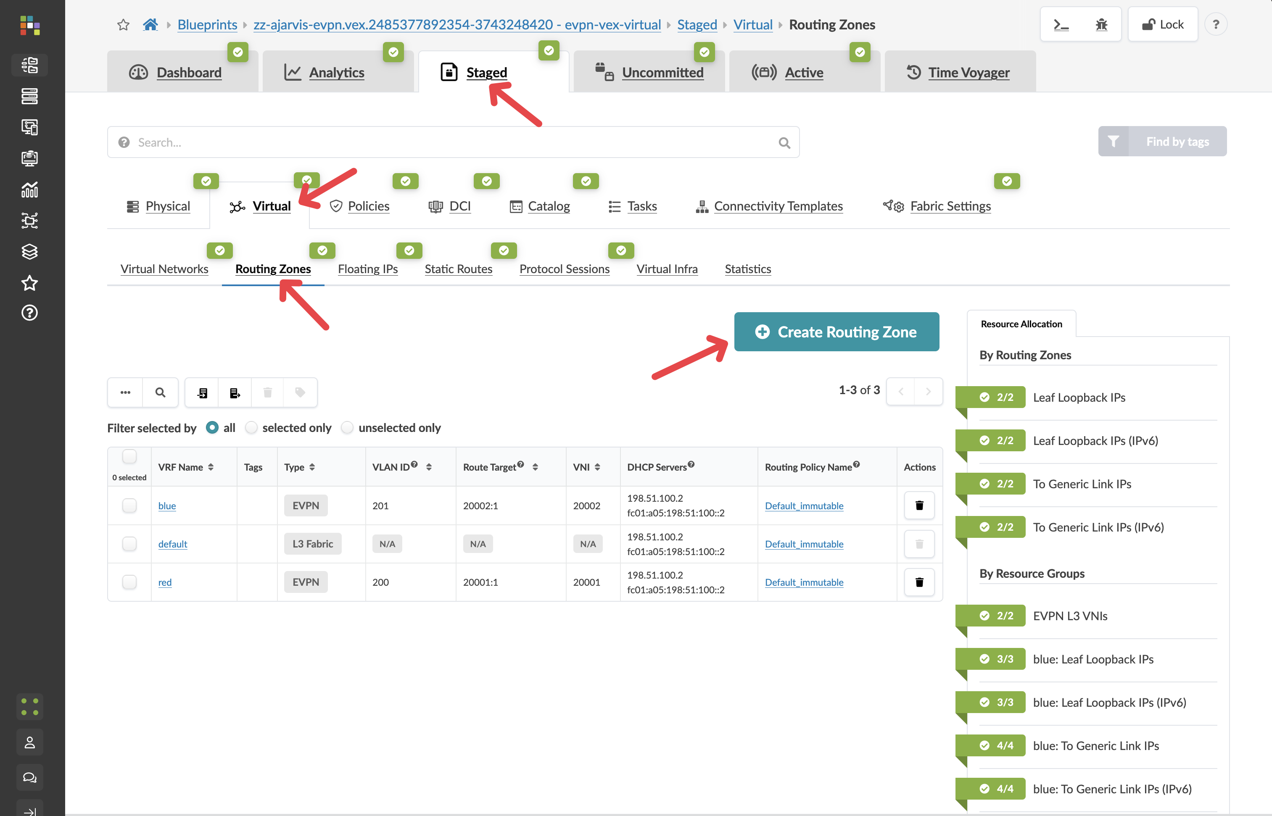Click the bug report icon top right

click(x=1102, y=24)
